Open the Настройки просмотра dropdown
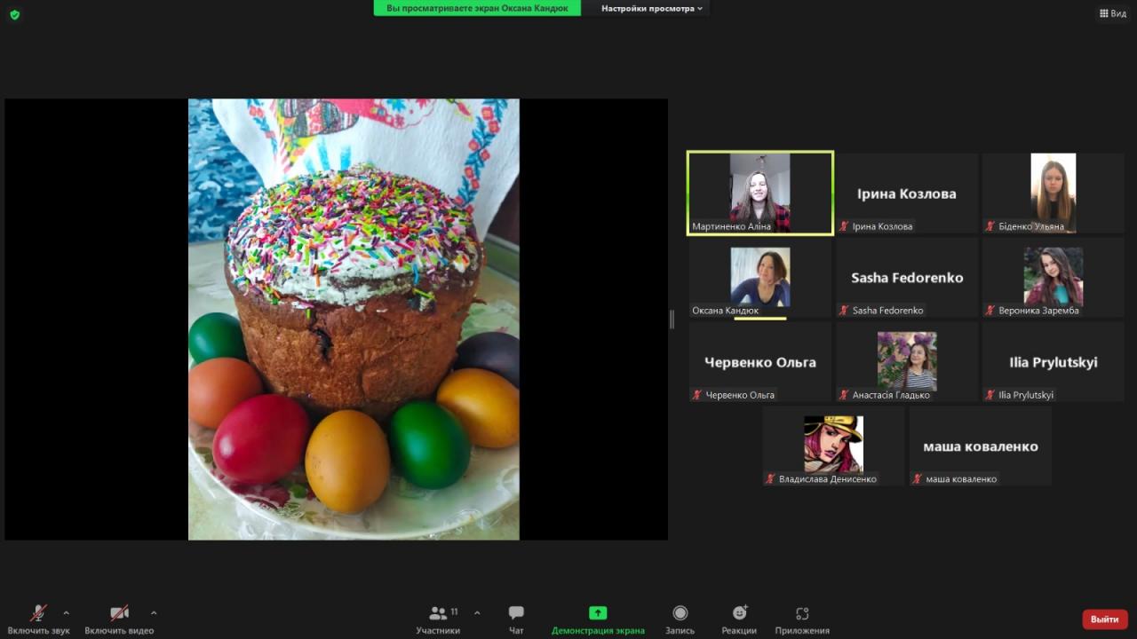This screenshot has height=639, width=1137. tap(651, 8)
